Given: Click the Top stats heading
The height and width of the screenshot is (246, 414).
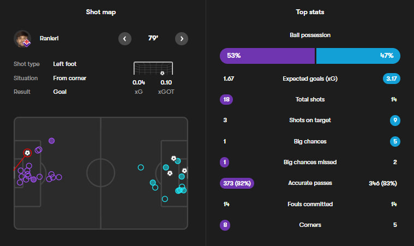Looking at the screenshot, I should tap(310, 12).
